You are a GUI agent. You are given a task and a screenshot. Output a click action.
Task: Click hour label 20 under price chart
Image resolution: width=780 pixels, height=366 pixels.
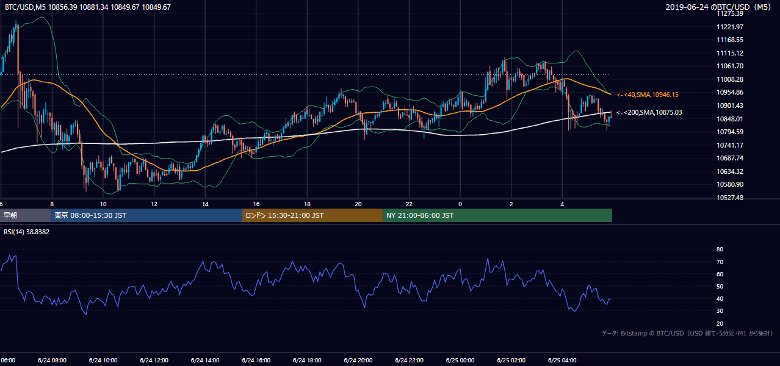[358, 204]
